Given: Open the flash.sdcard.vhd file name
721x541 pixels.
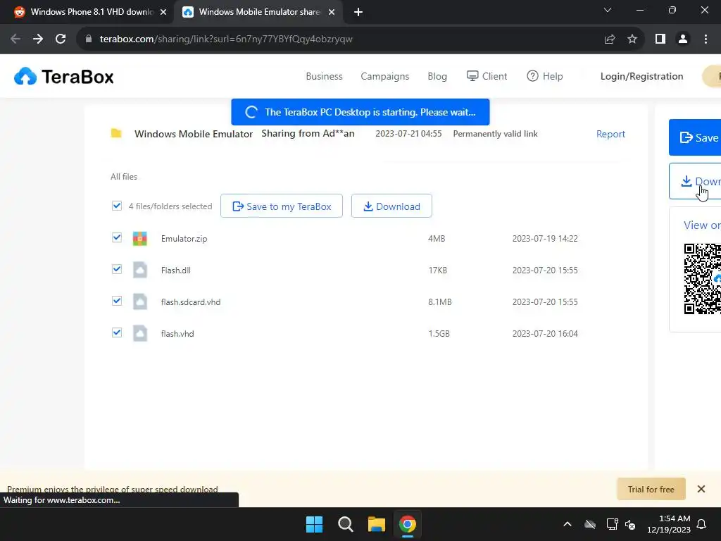Looking at the screenshot, I should pyautogui.click(x=191, y=302).
